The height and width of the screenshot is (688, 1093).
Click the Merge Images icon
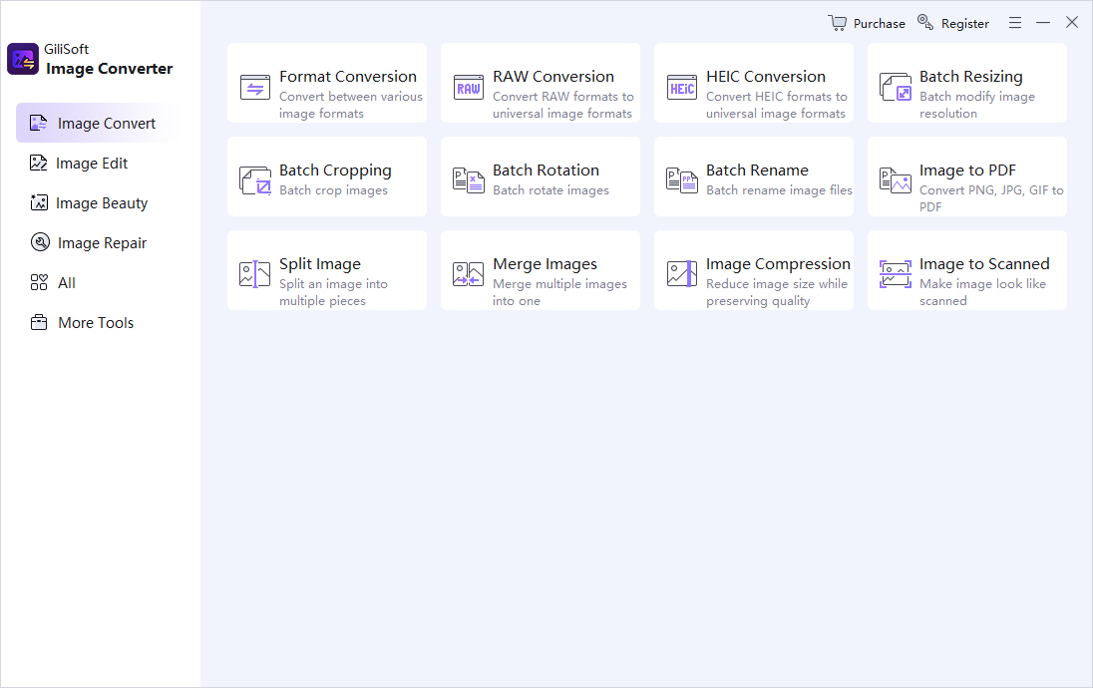(x=469, y=274)
